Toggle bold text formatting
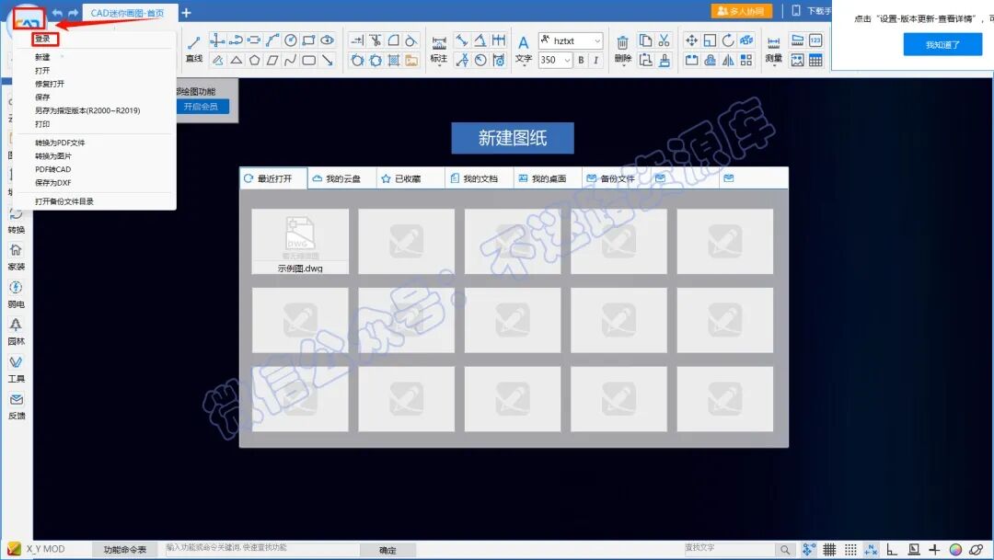This screenshot has height=560, width=994. pyautogui.click(x=581, y=60)
